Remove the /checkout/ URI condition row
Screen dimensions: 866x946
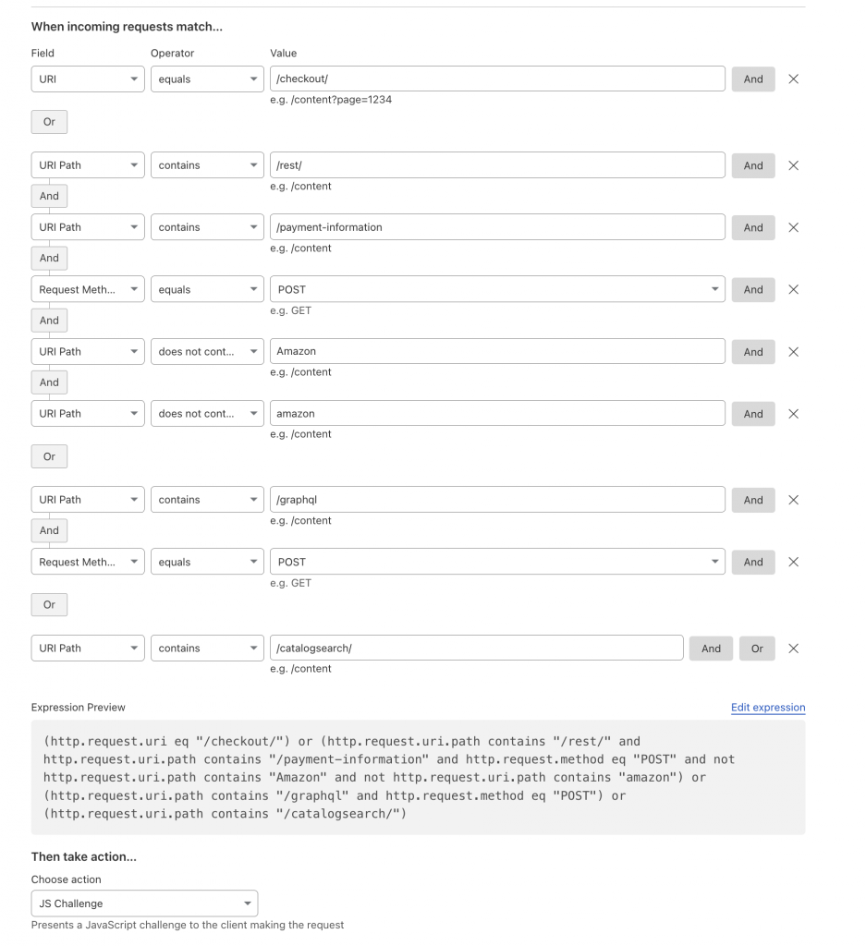793,79
